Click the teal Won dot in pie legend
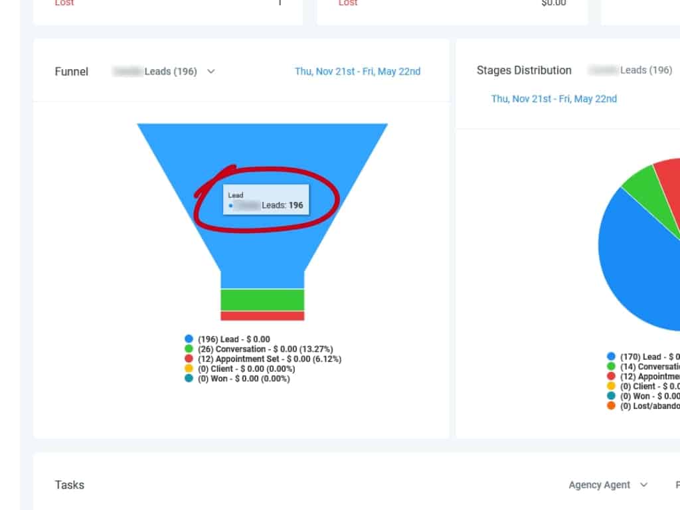 coord(611,396)
